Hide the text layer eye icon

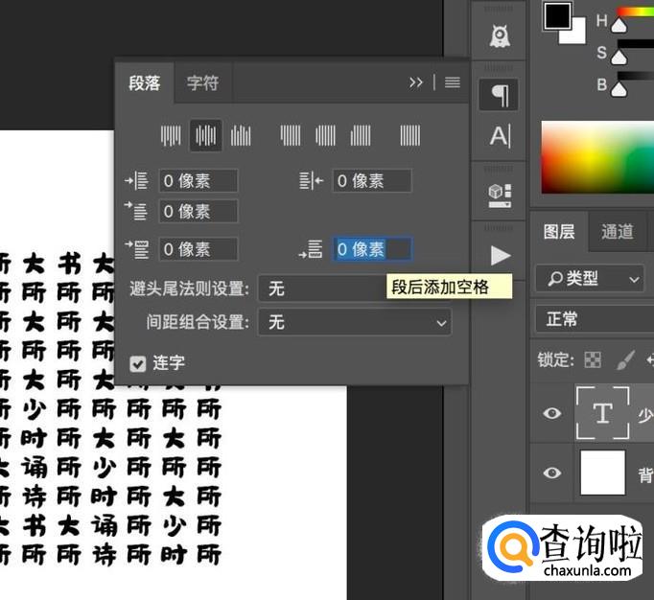pos(551,413)
